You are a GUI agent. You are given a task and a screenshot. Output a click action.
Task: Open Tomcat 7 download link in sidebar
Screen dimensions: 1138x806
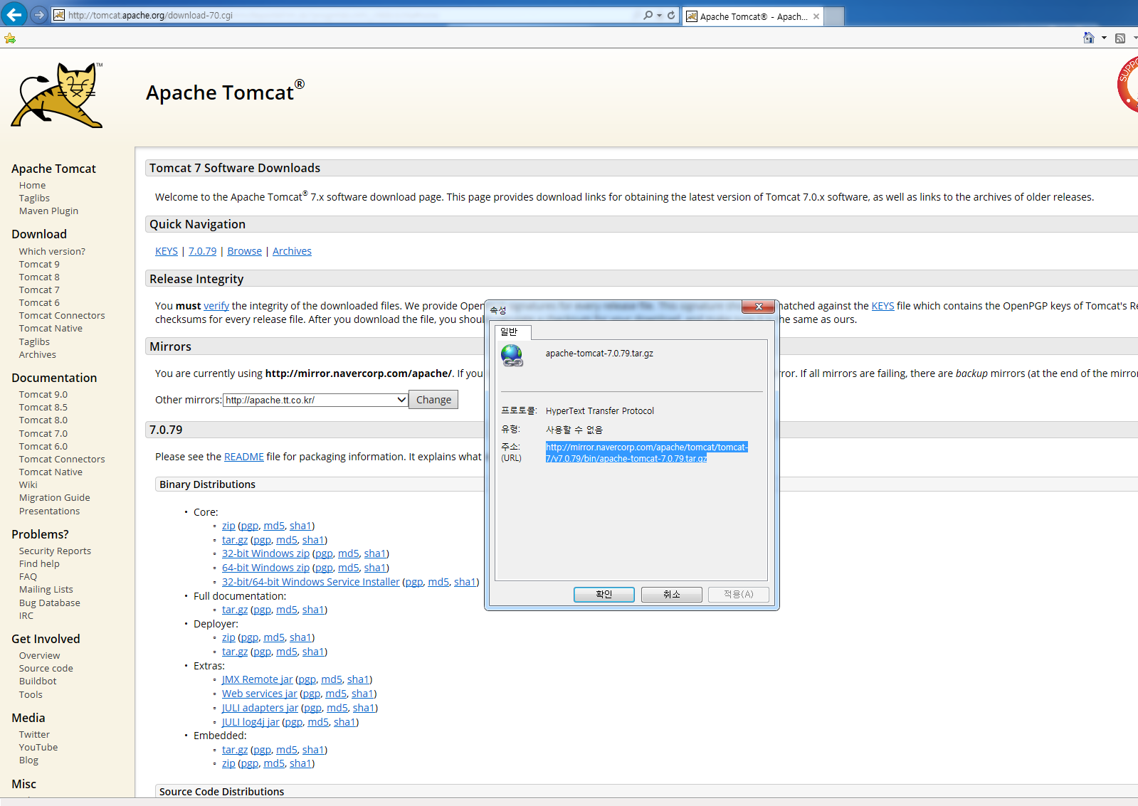tap(39, 290)
